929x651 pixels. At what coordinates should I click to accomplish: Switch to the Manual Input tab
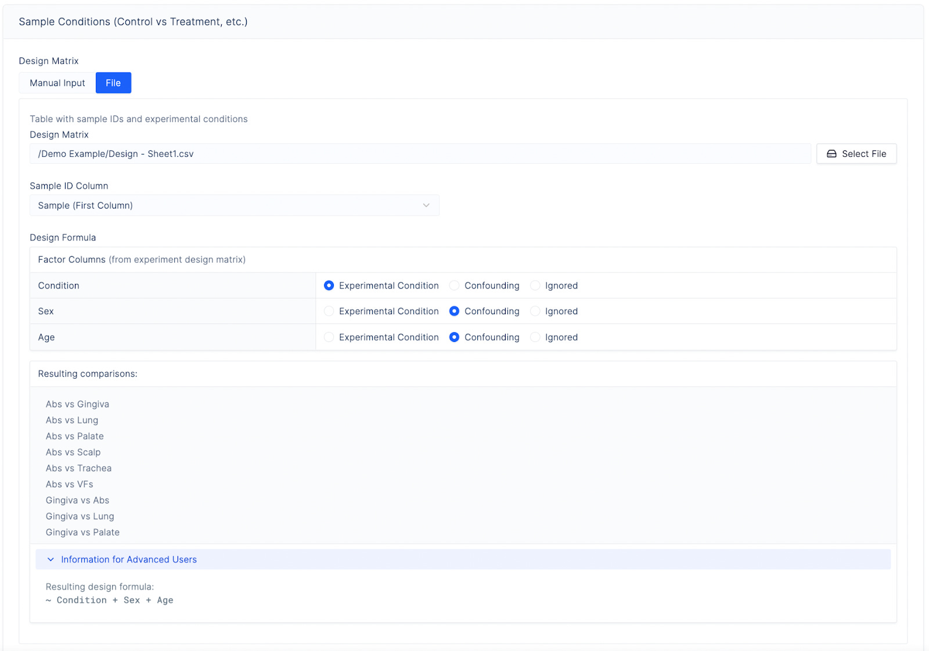(56, 82)
